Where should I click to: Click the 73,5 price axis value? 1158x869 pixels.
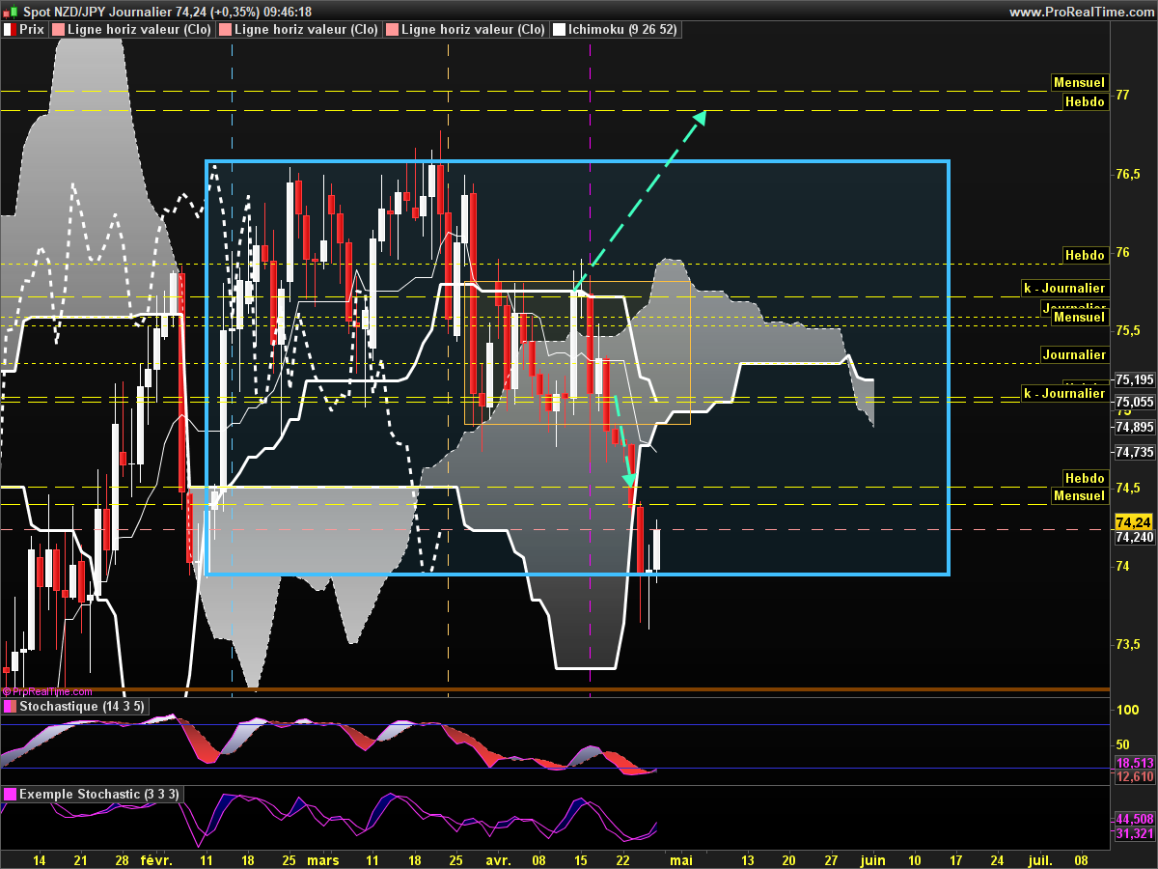(x=1128, y=644)
